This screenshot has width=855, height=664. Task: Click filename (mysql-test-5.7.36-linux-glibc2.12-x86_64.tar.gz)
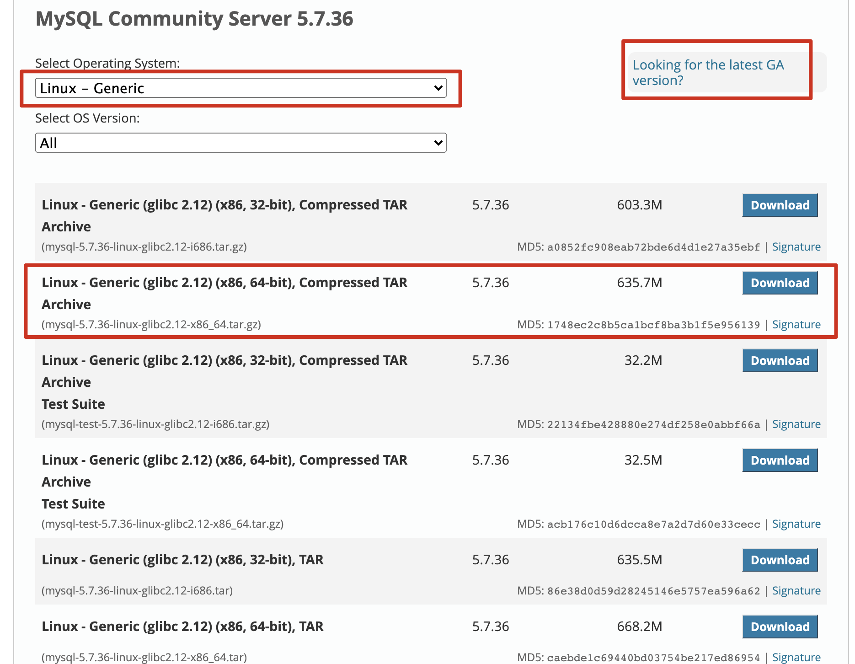[x=162, y=524]
